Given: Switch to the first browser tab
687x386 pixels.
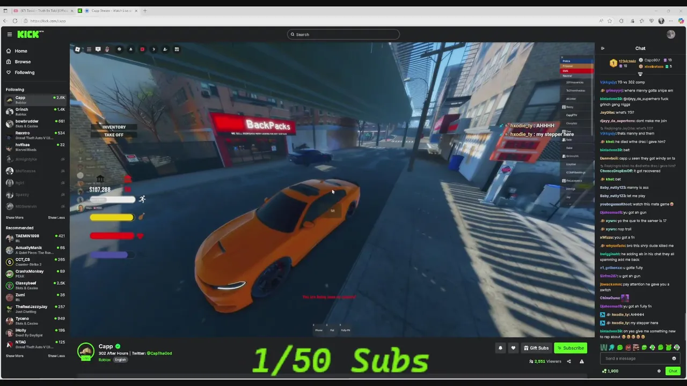Looking at the screenshot, I should coord(43,11).
